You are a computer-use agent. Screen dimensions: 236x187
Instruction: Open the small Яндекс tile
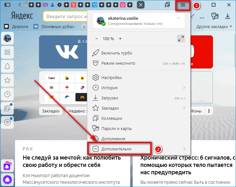pos(52,78)
